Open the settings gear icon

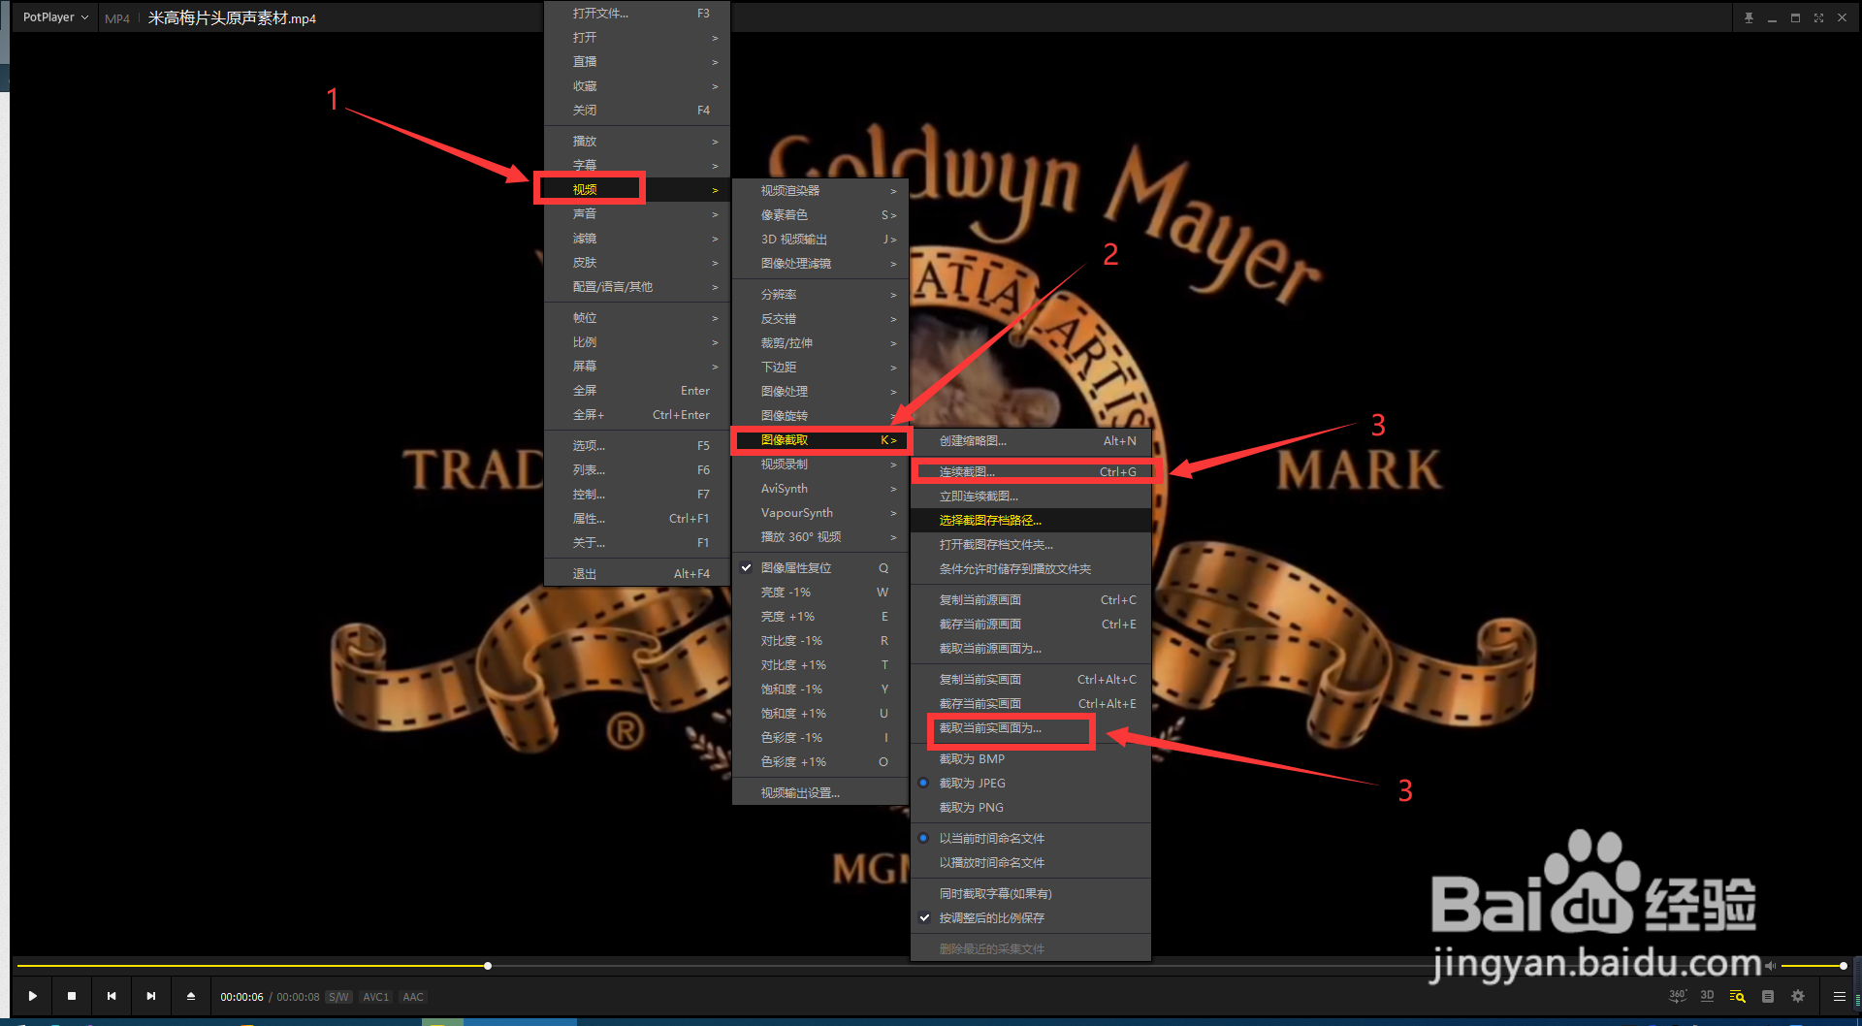coord(1798,996)
